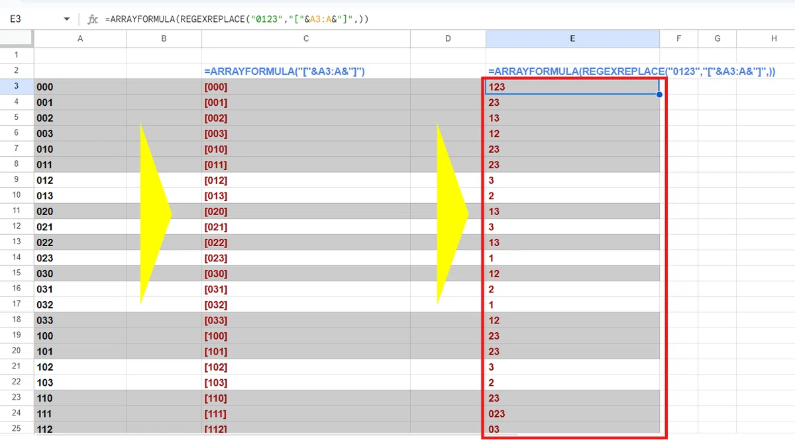
Task: Click into the formula bar text
Action: (237, 20)
